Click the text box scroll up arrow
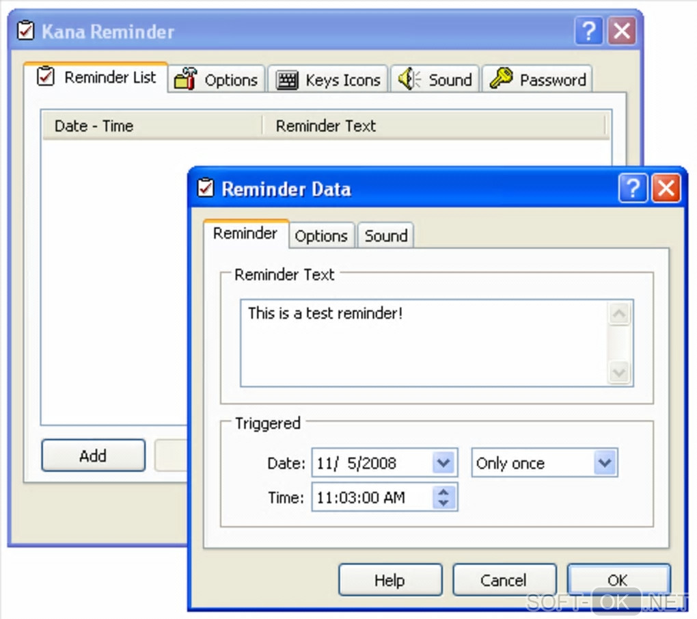 point(619,314)
